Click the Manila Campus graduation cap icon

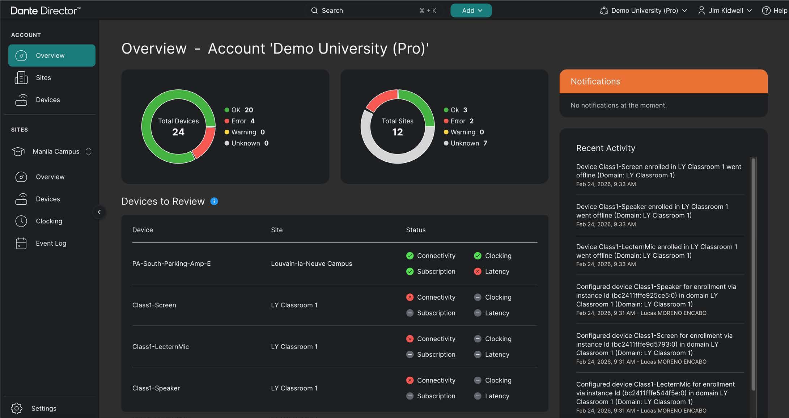pos(18,151)
